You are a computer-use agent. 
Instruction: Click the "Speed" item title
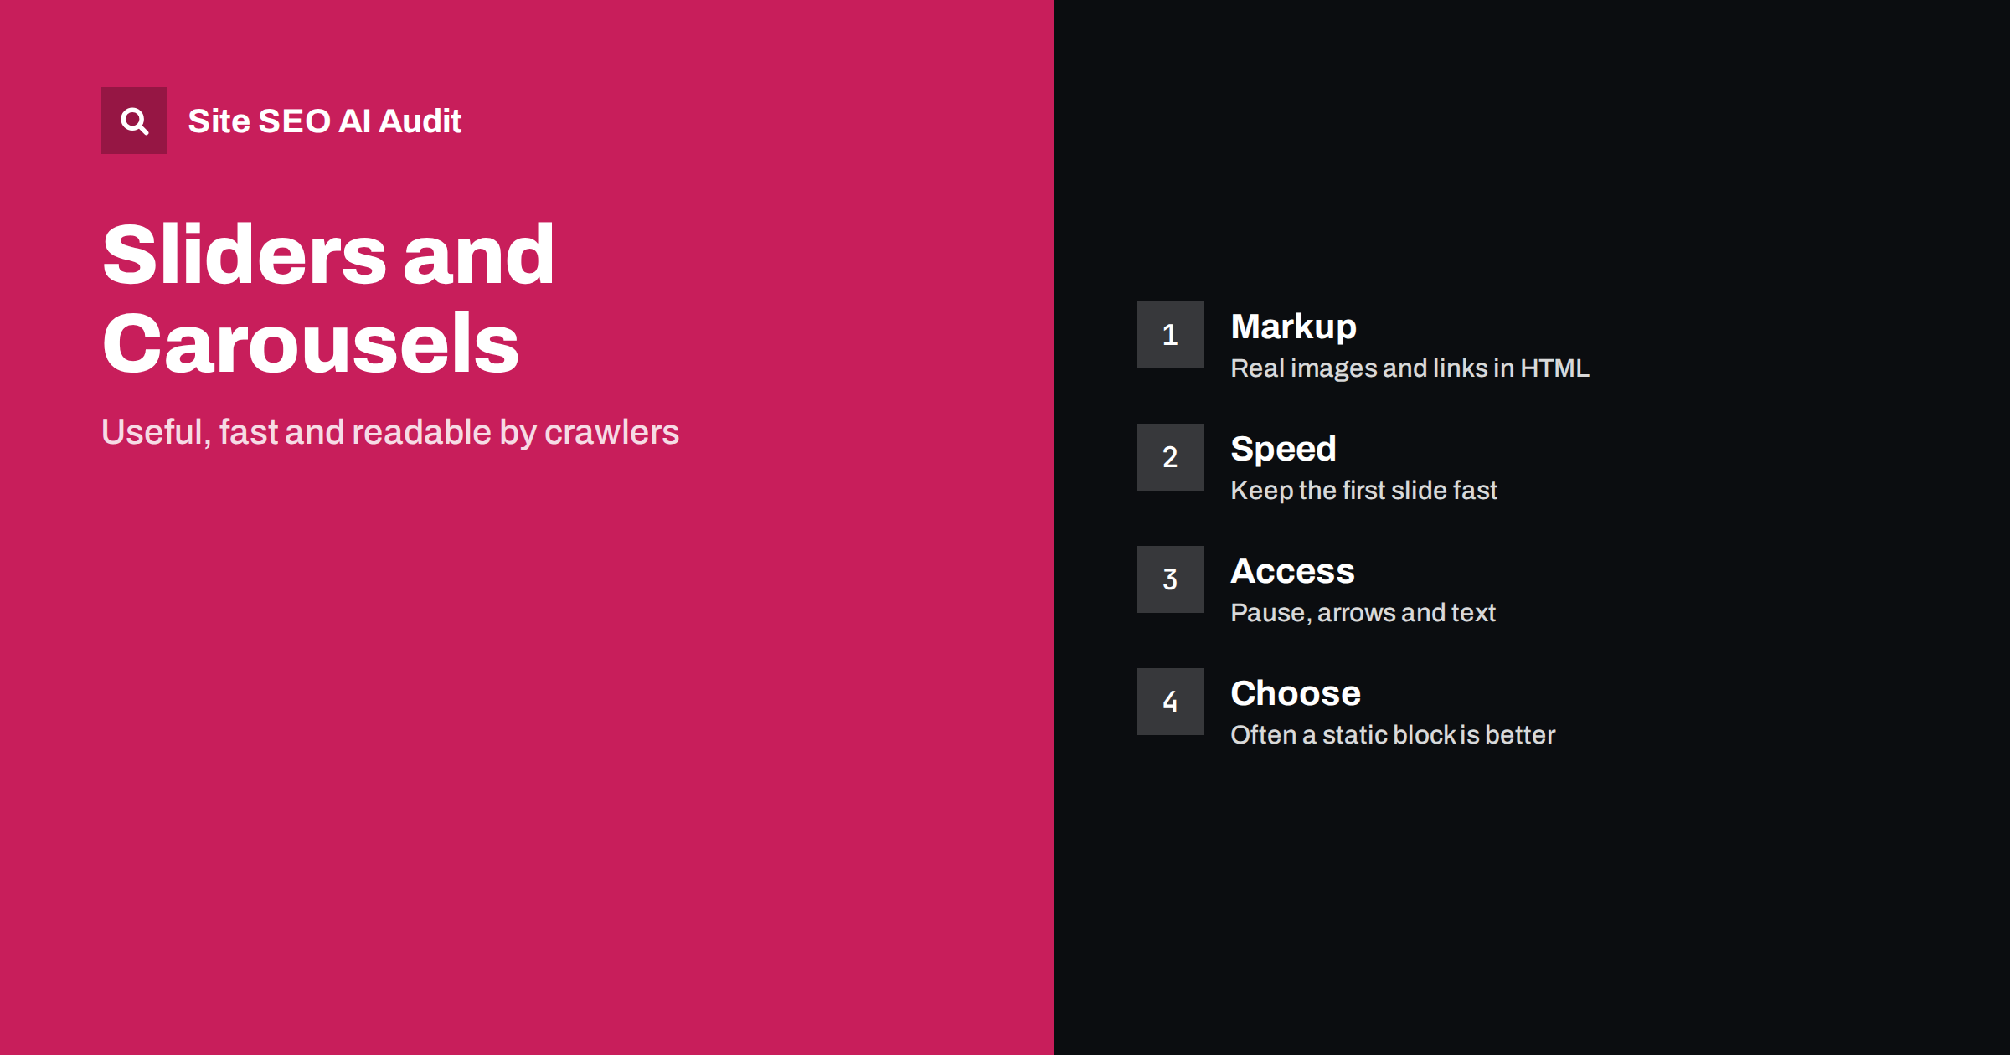1283,449
